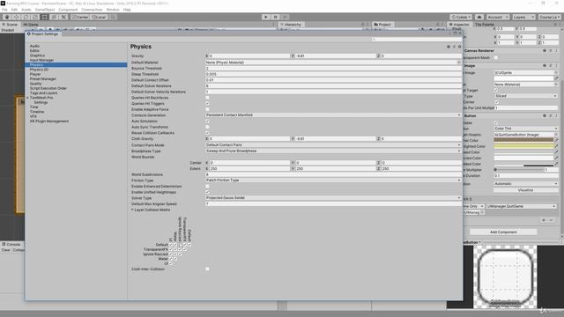564x317 pixels.
Task: Open the Account dropdown button
Action: (x=497, y=17)
